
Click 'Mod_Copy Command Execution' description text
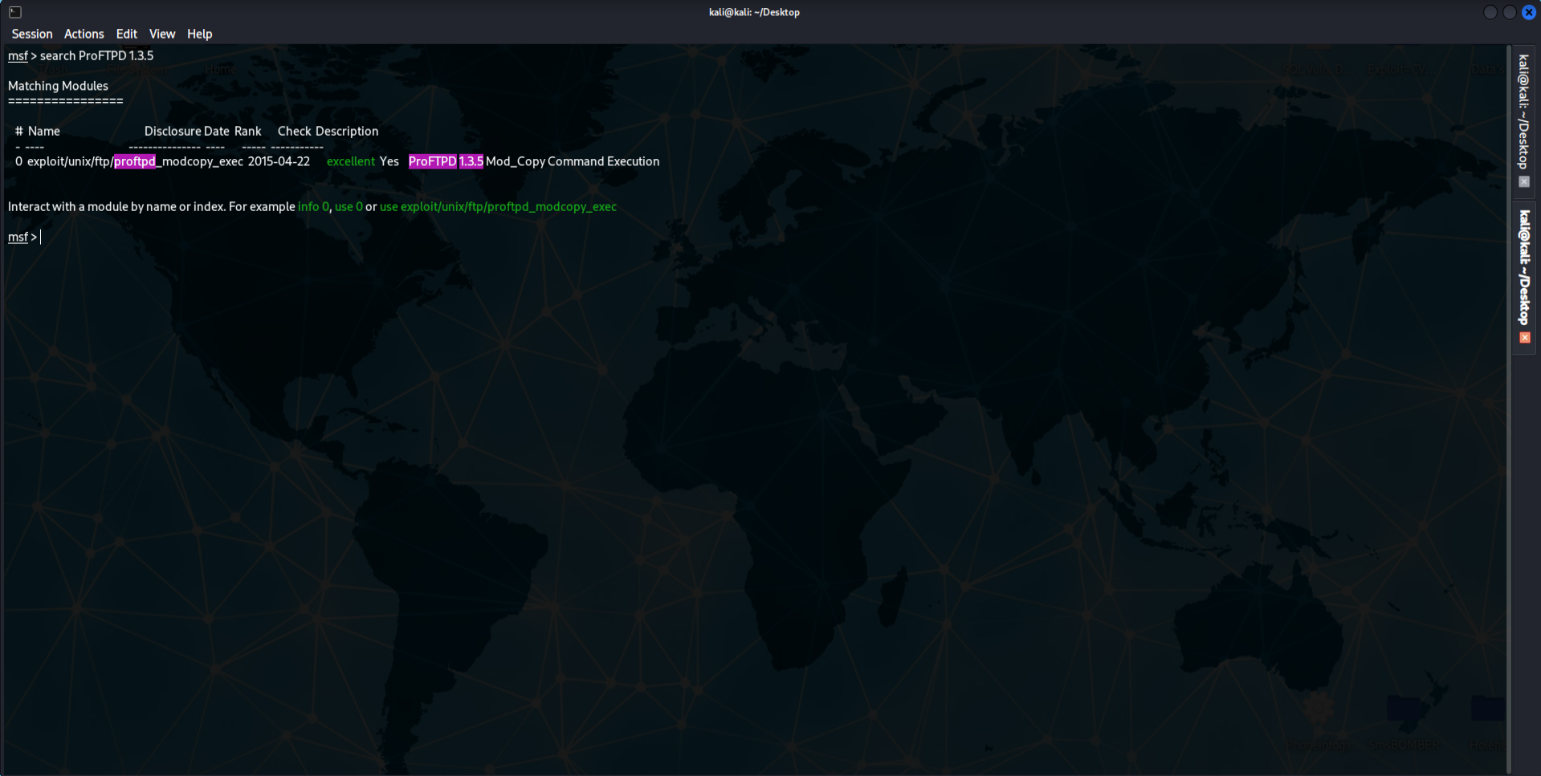point(573,161)
